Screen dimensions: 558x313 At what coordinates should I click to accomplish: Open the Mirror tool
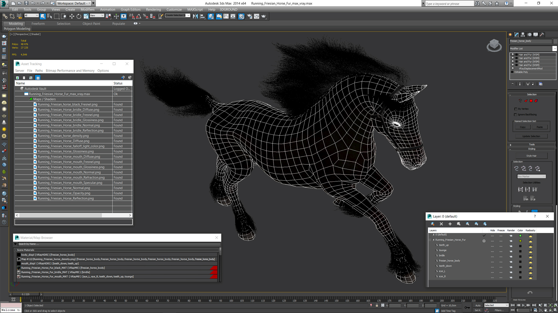[195, 16]
